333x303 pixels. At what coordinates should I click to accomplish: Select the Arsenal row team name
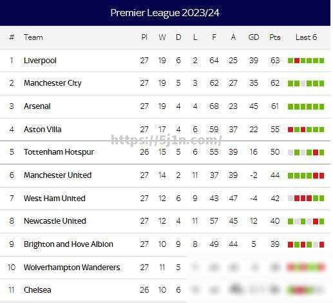click(x=37, y=106)
